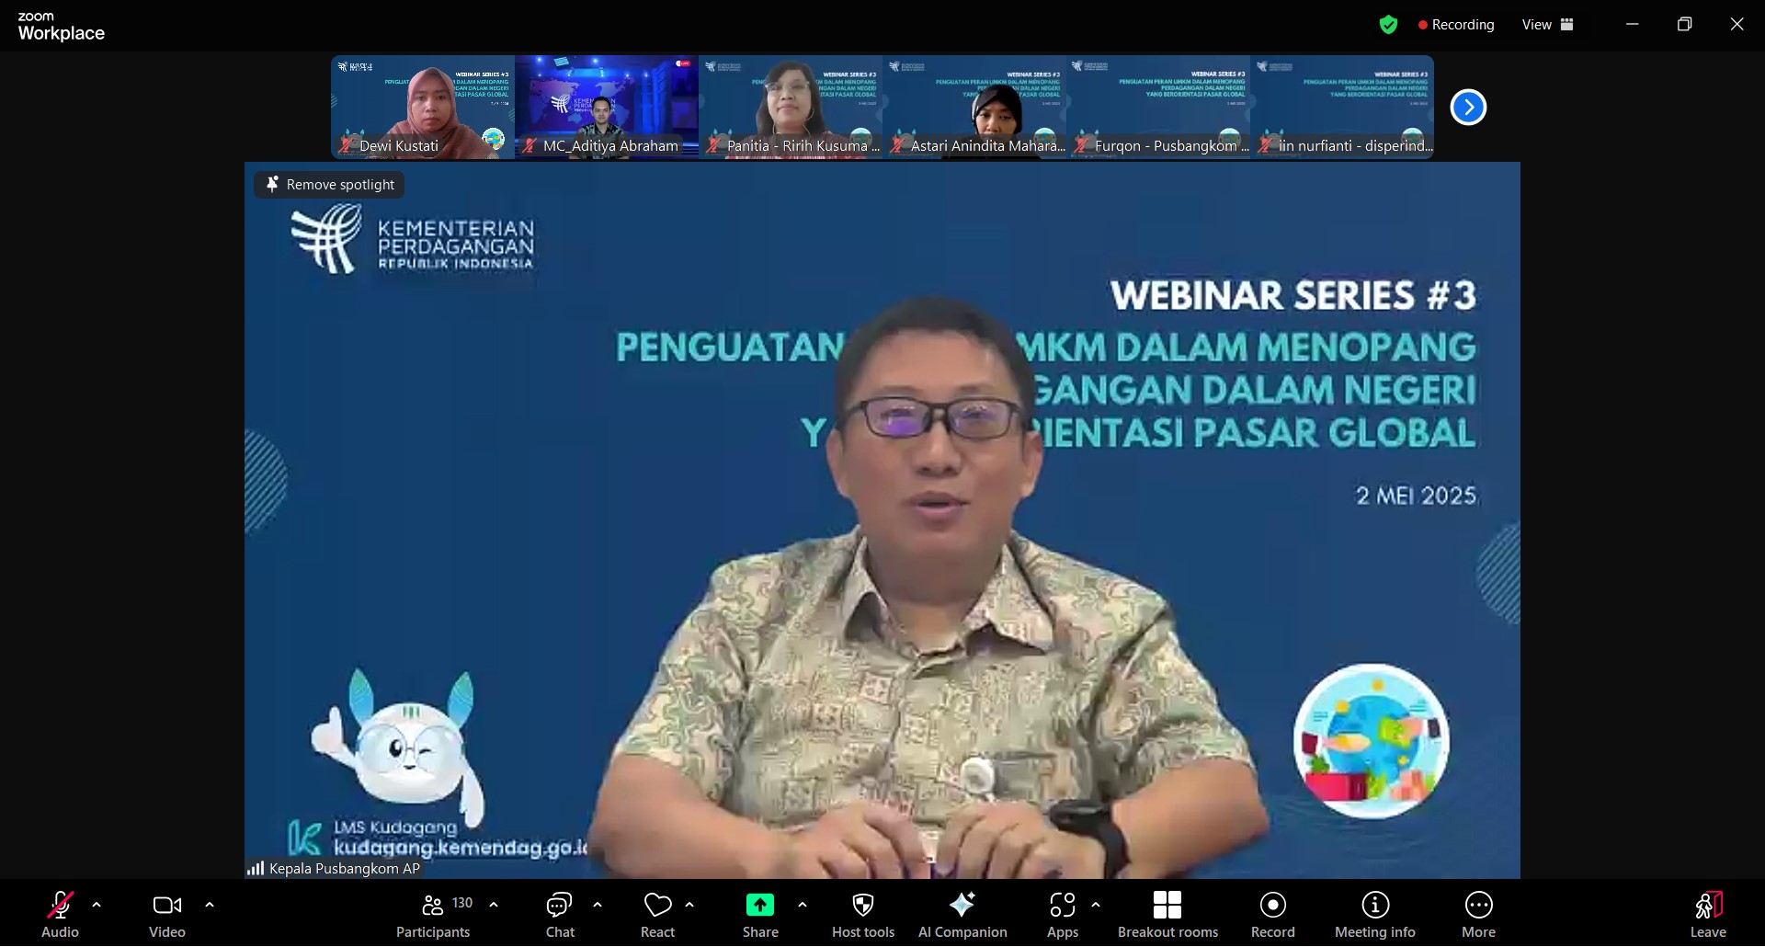Open the Chat panel
The width and height of the screenshot is (1765, 947).
(x=559, y=915)
